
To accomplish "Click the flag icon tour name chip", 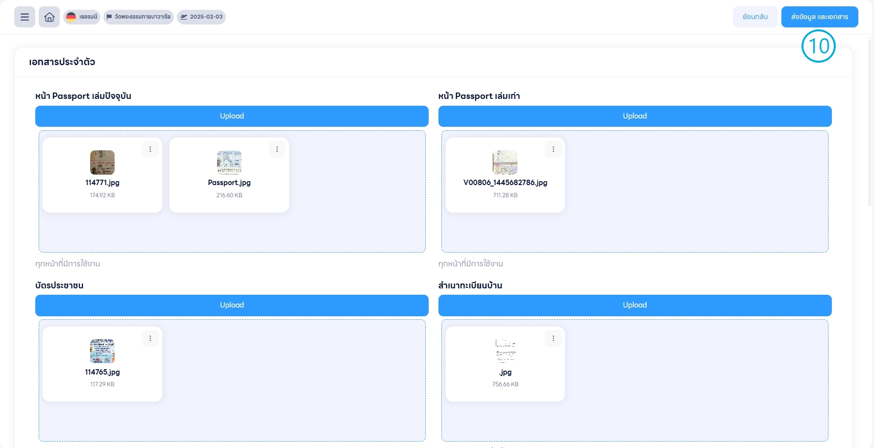I will click(x=139, y=17).
